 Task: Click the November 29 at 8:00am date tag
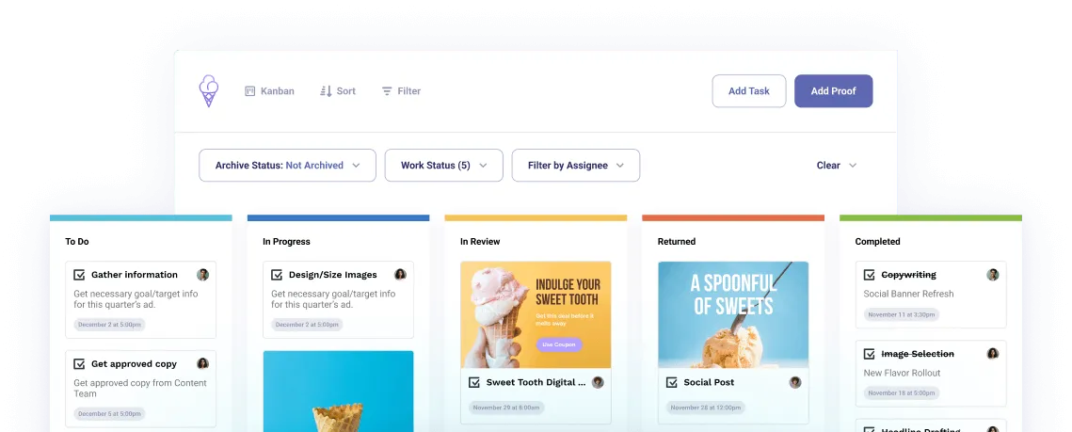[506, 408]
